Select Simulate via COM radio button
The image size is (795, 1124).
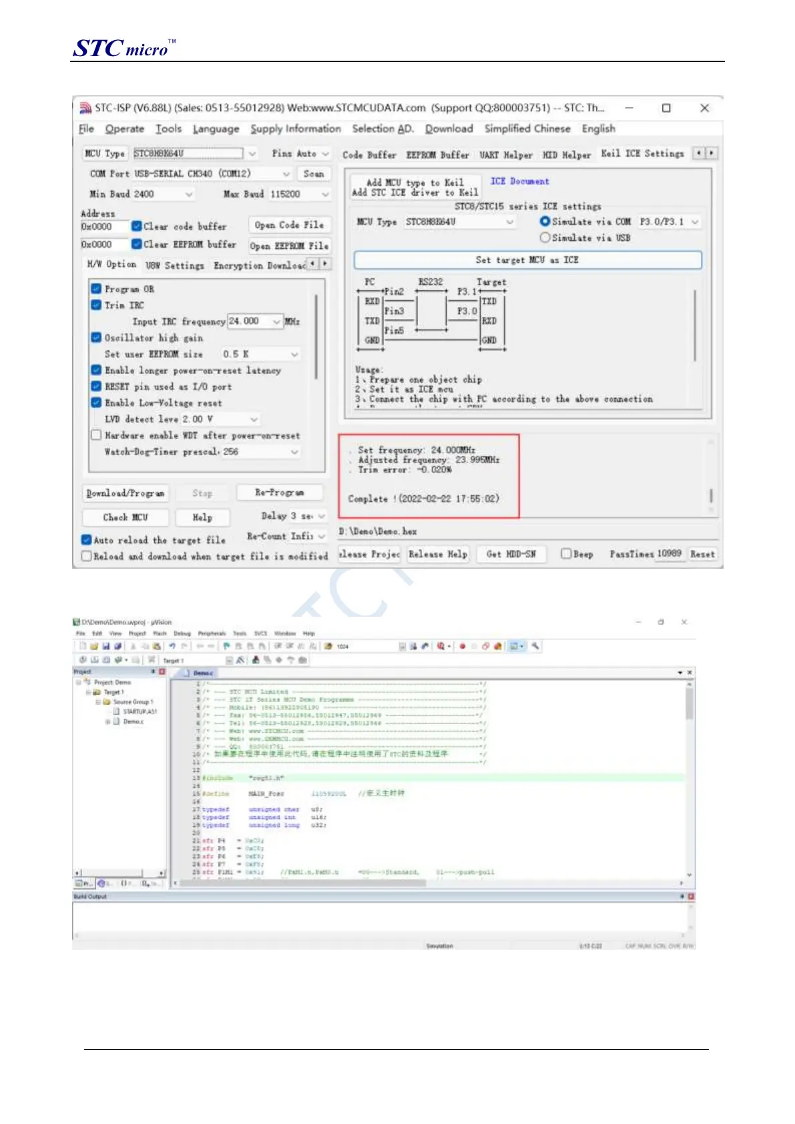pyautogui.click(x=545, y=222)
